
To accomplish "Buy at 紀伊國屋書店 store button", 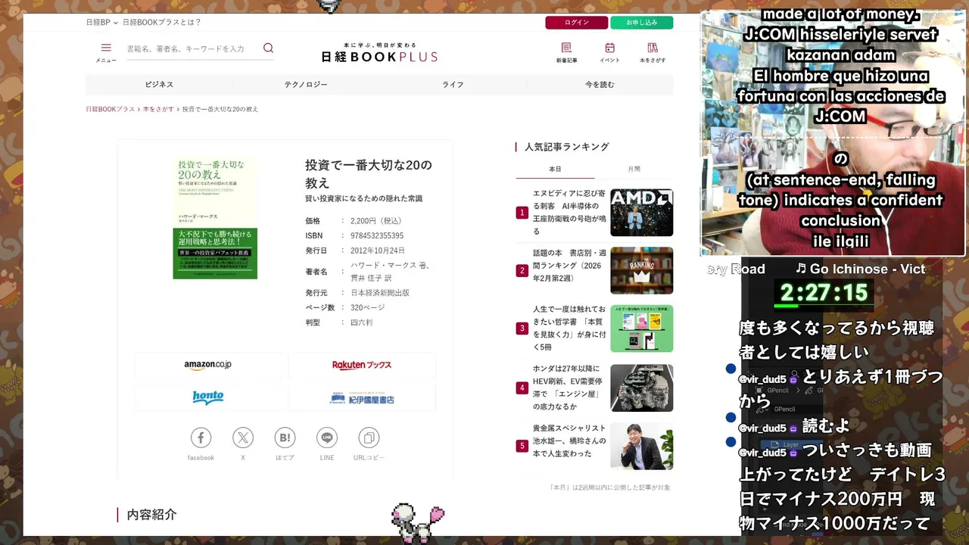I will tap(362, 398).
